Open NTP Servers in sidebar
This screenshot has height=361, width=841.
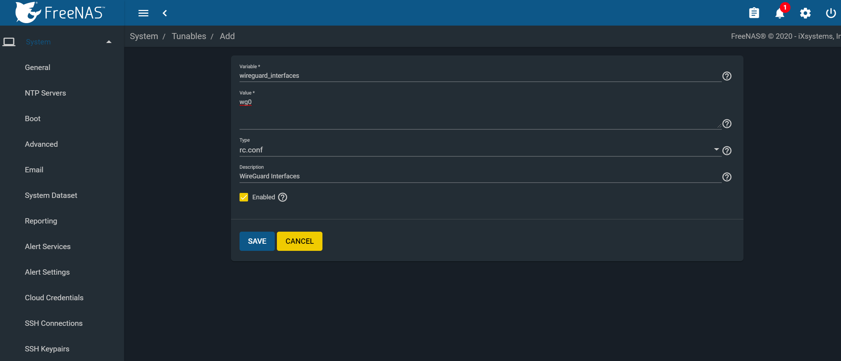(x=45, y=93)
